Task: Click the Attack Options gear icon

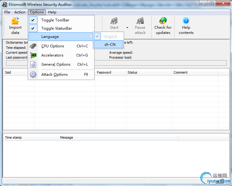Action: [x=33, y=74]
